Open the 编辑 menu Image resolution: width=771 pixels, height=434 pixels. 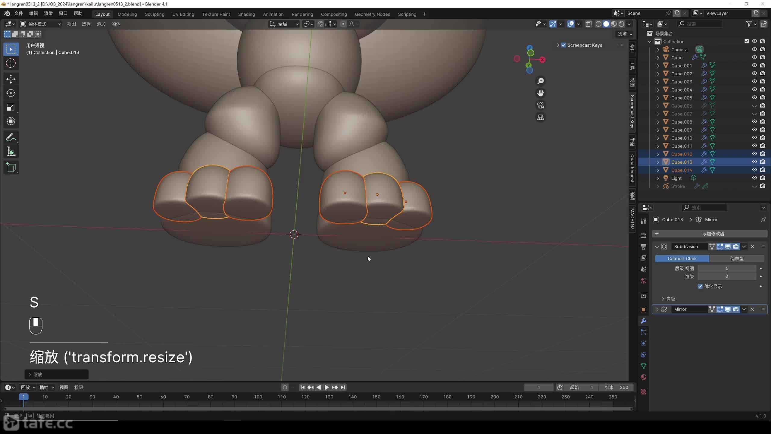click(x=33, y=14)
